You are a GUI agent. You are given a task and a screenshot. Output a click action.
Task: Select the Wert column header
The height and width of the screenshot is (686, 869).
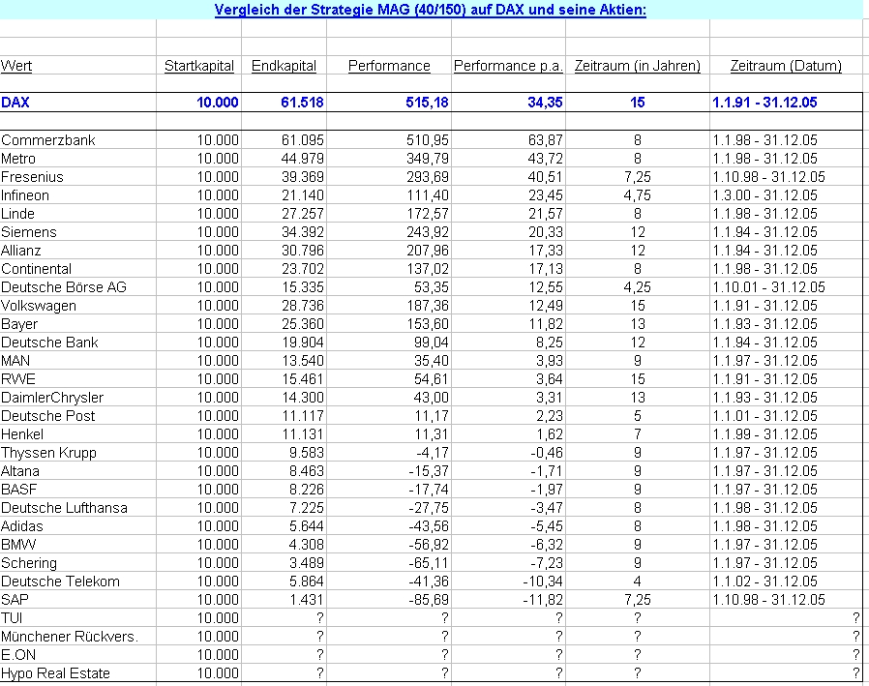[x=16, y=66]
